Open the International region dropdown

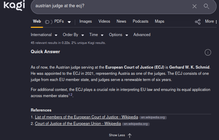(x=44, y=35)
